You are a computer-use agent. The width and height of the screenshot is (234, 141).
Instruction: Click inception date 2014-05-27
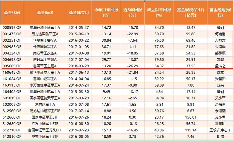(79, 28)
